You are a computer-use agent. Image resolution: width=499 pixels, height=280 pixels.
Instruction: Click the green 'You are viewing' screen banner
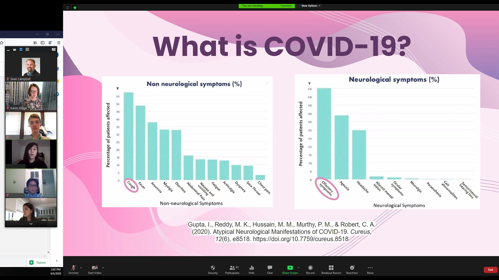(267, 6)
